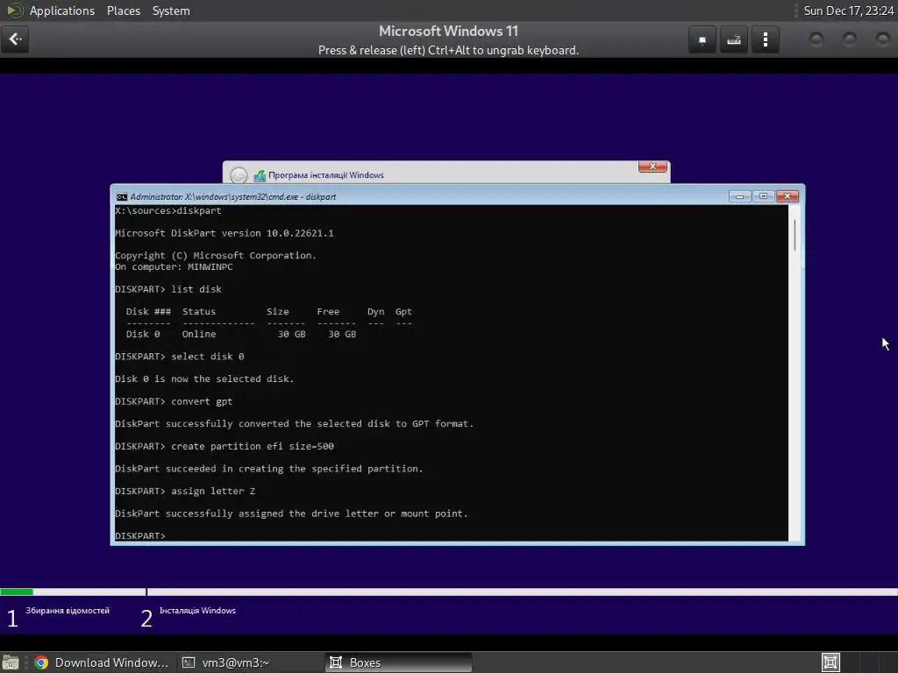Maximize the cmd.exe diskpart window
The image size is (898, 673).
click(763, 196)
